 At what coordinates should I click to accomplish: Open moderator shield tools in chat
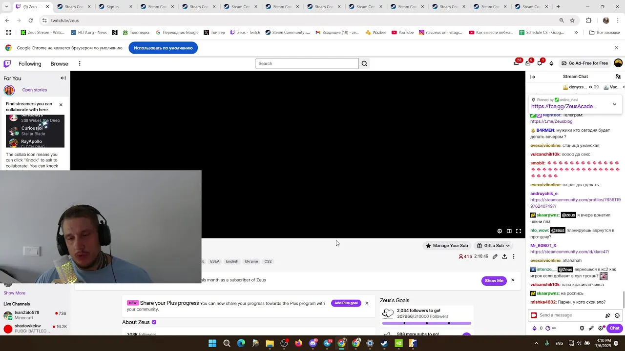(582, 328)
